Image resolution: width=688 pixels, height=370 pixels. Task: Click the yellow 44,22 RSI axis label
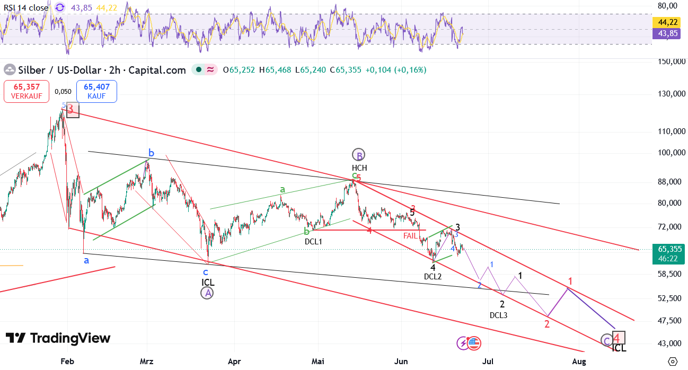point(667,23)
